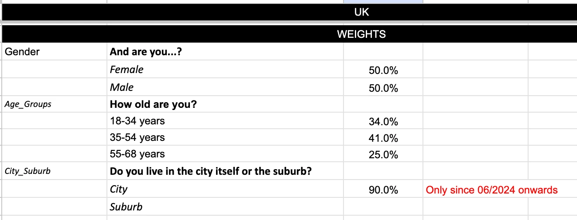Click the 35-54 years cell
This screenshot has height=220, width=577.
pos(225,137)
